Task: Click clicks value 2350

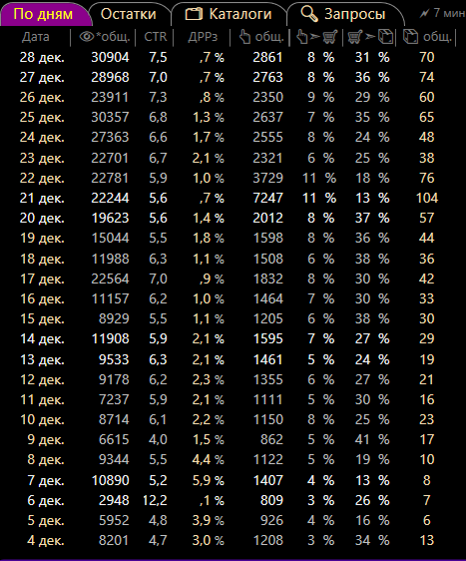Action: 267,97
